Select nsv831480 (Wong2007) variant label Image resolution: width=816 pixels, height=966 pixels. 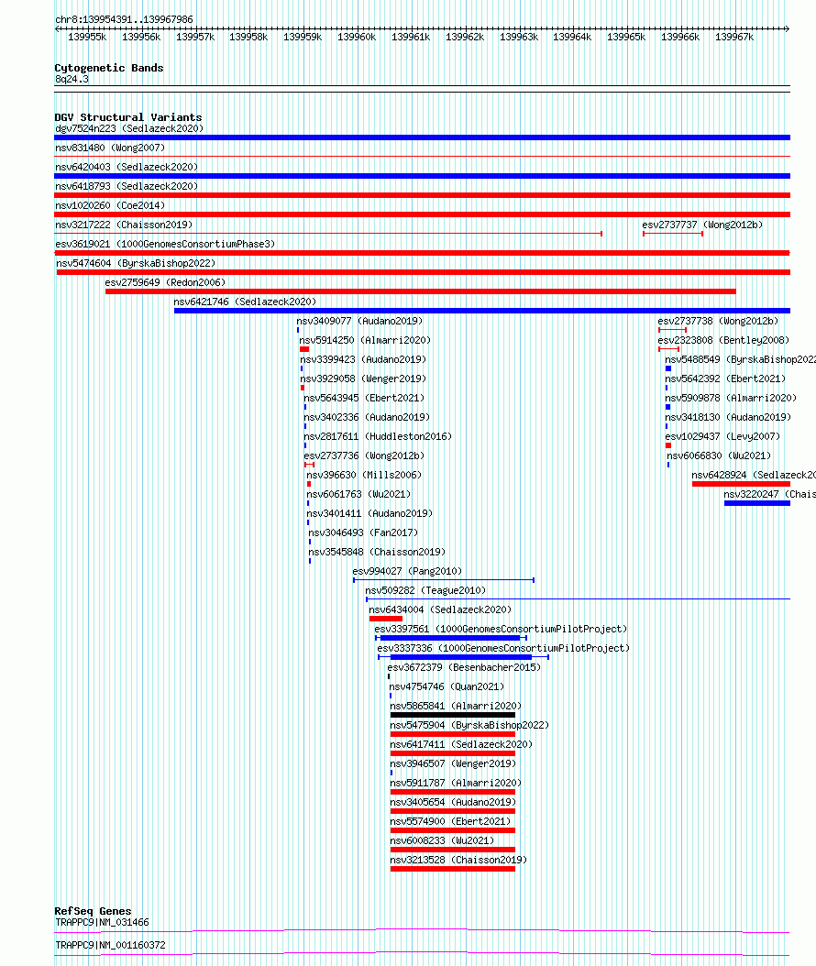[x=110, y=148]
